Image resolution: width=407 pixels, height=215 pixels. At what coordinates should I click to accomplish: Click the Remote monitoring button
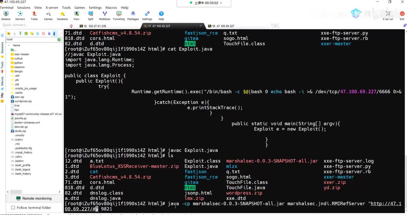(34, 199)
